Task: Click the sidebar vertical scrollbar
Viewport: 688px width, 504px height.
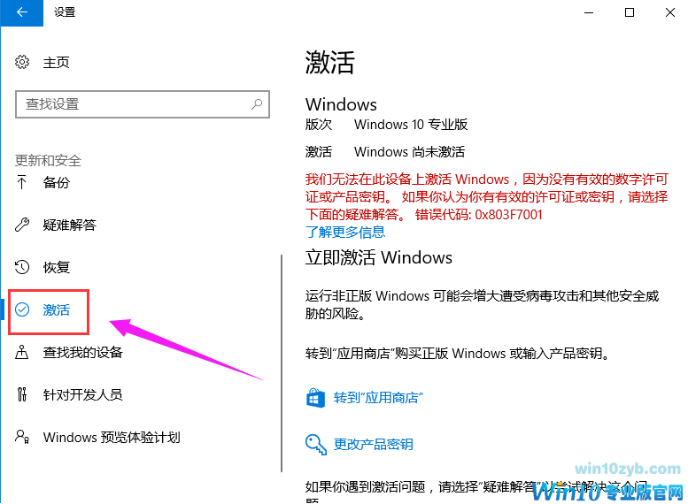Action: click(282, 363)
